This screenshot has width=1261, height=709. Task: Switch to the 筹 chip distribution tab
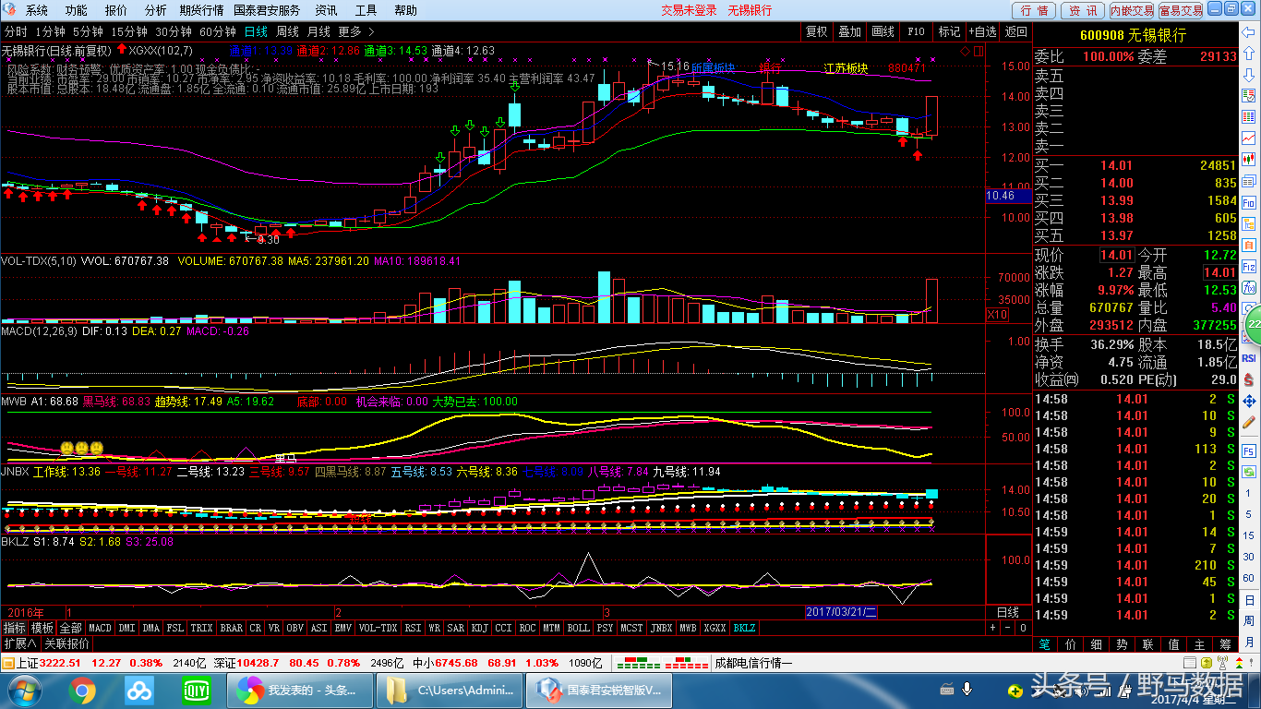coord(1224,643)
